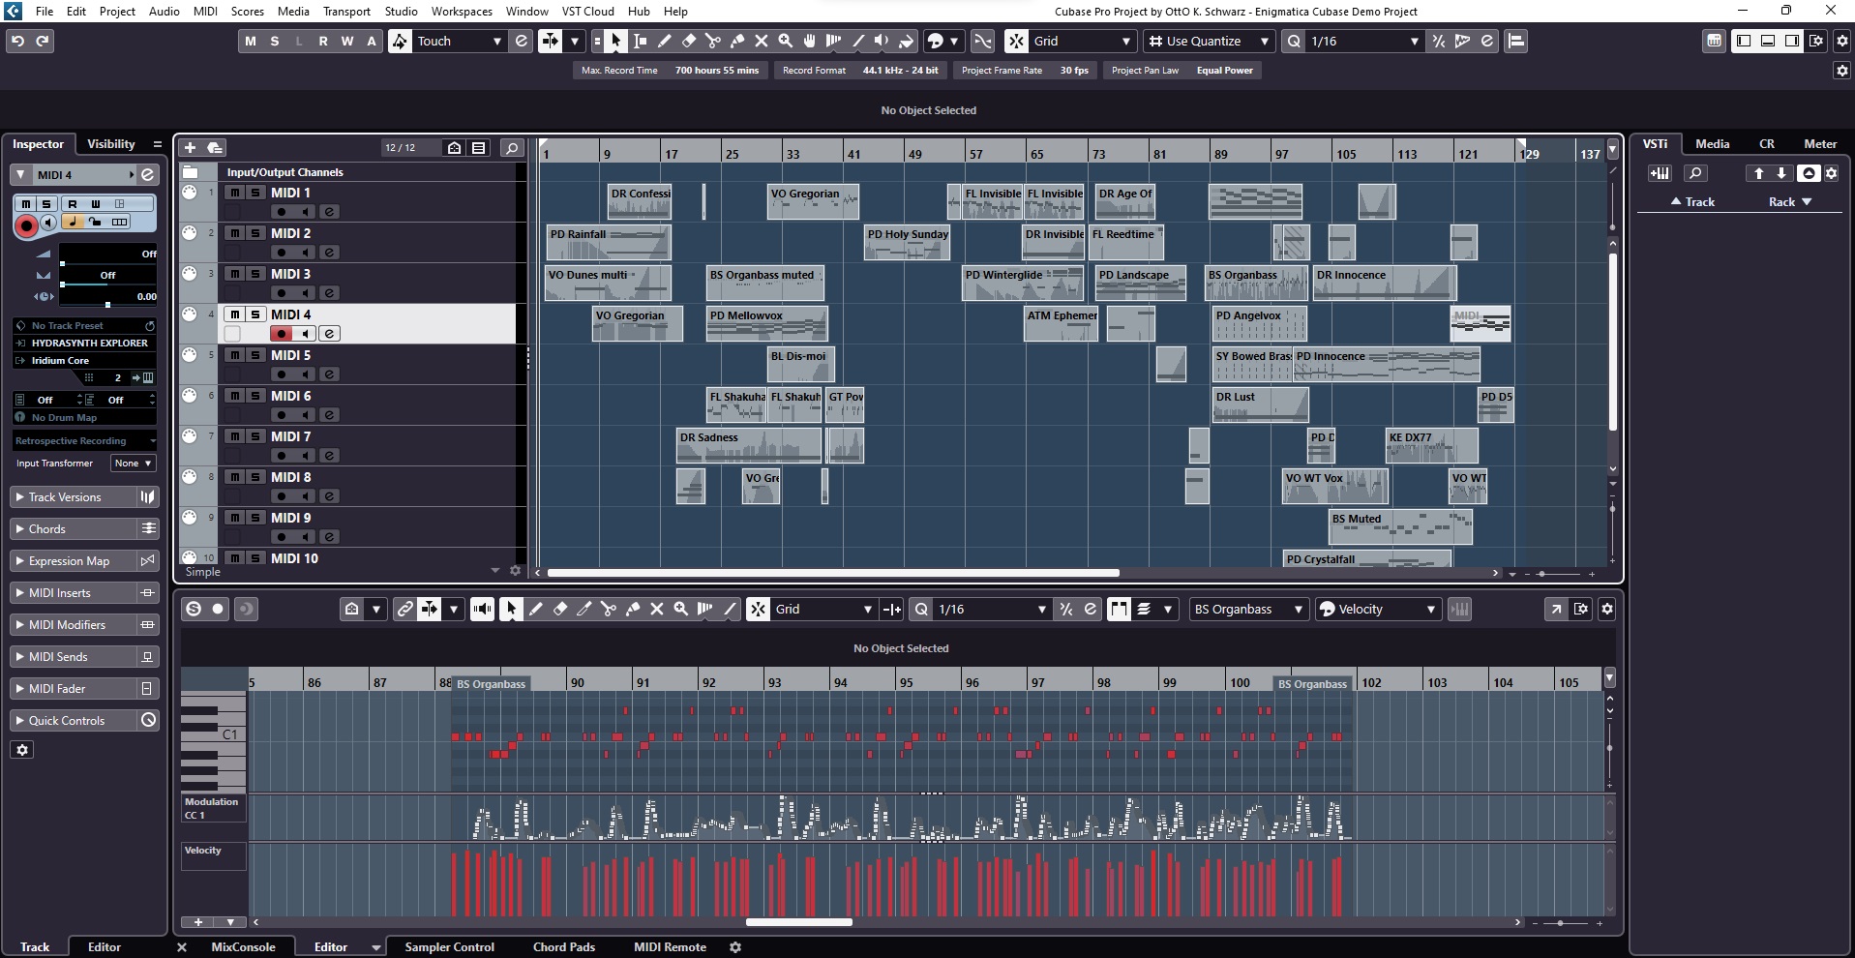Click the Visibility tab button
1855x958 pixels.
pos(111,143)
